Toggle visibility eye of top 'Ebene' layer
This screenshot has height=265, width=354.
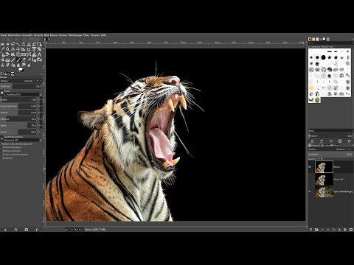(x=310, y=167)
